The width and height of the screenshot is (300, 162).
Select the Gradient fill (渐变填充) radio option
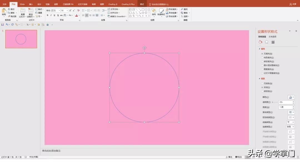coord(262,61)
